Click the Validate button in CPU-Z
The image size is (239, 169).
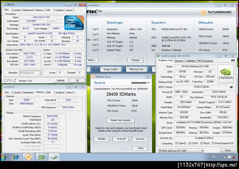tap(61, 80)
